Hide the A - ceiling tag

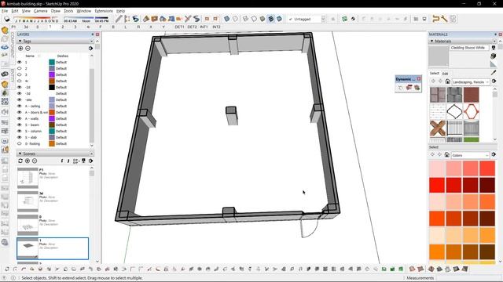point(19,106)
